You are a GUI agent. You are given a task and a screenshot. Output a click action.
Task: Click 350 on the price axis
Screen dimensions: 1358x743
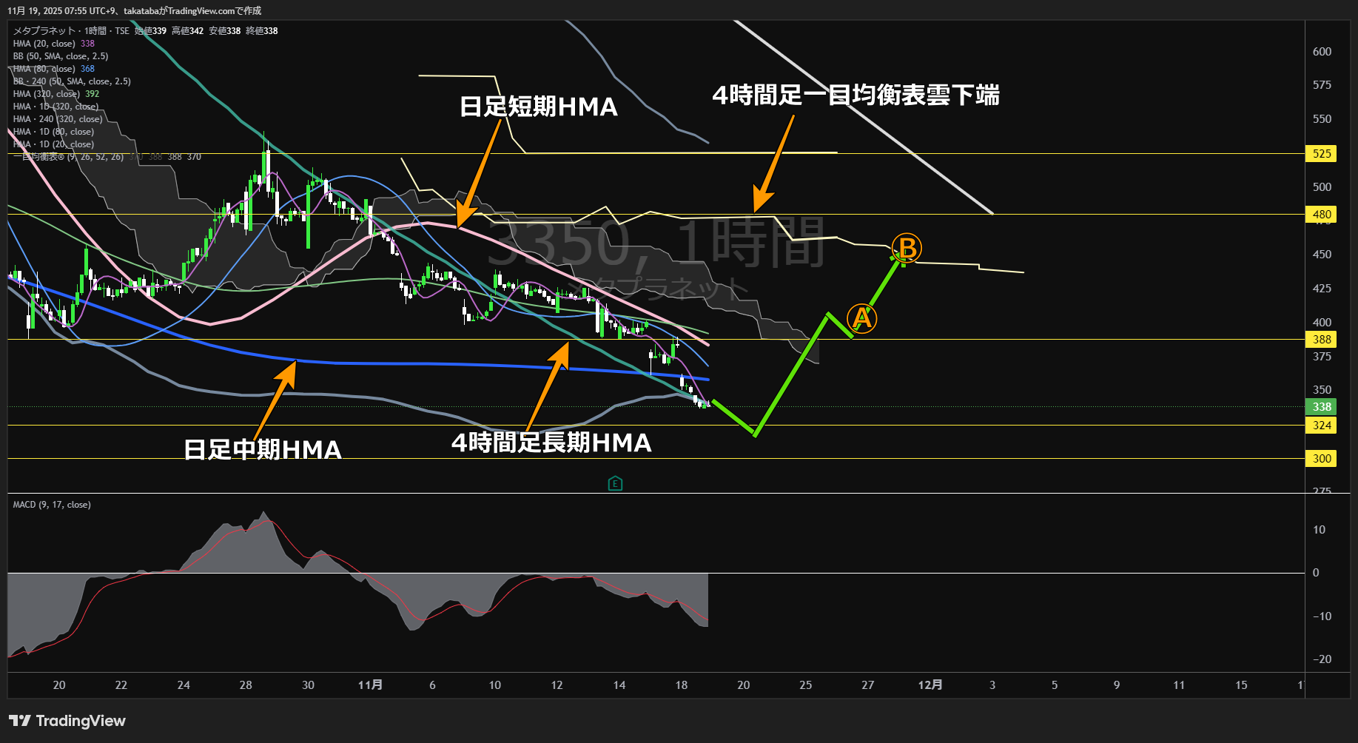(1322, 390)
